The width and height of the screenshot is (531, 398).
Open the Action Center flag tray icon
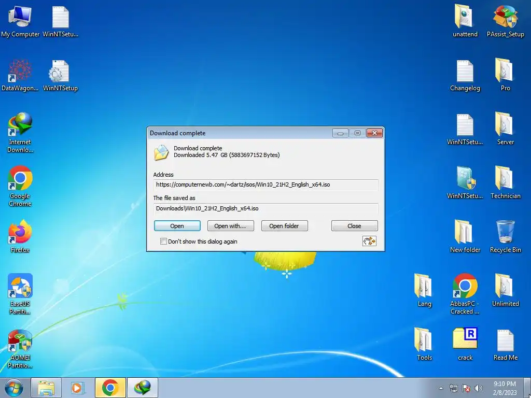pyautogui.click(x=466, y=389)
